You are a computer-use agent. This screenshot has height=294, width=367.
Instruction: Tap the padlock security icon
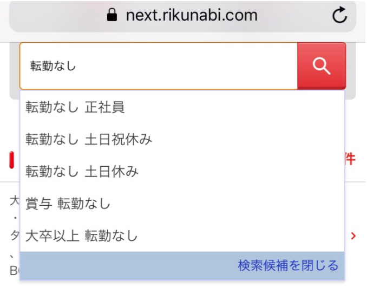coord(112,15)
